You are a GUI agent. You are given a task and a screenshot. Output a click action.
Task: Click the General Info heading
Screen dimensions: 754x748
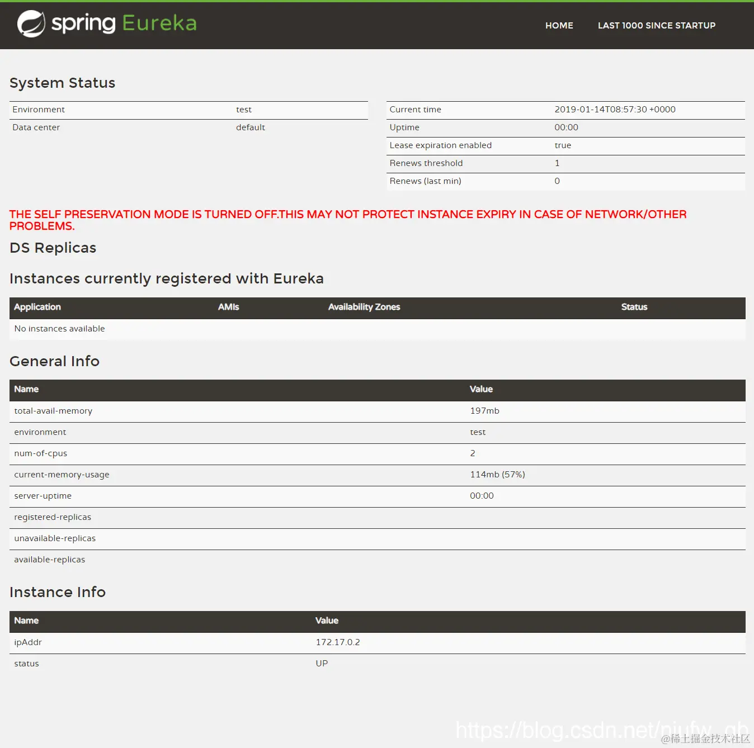54,361
